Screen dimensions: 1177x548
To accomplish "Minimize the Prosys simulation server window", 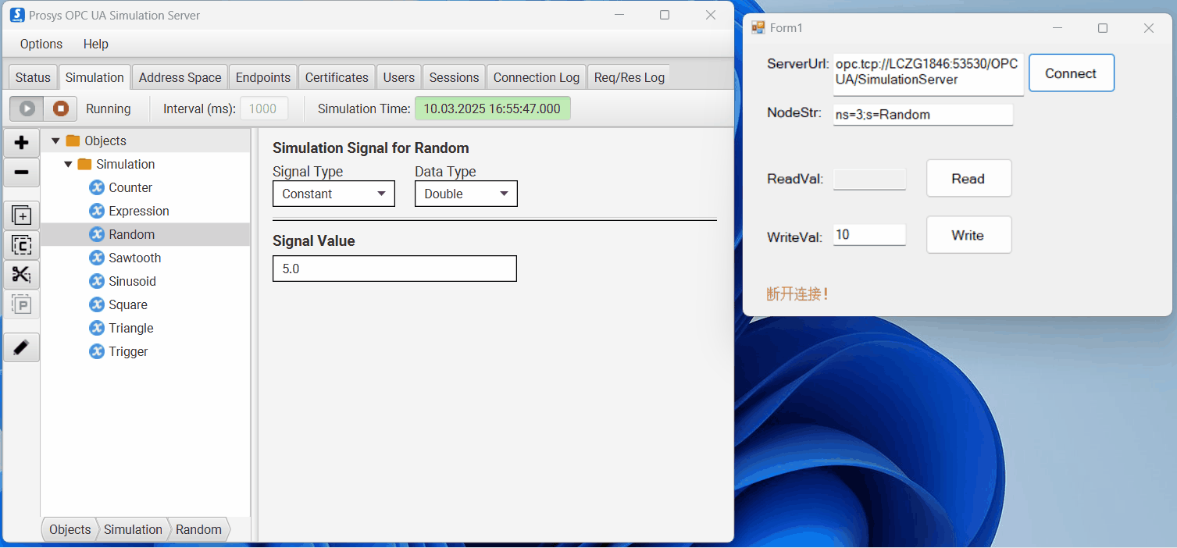I will click(619, 15).
